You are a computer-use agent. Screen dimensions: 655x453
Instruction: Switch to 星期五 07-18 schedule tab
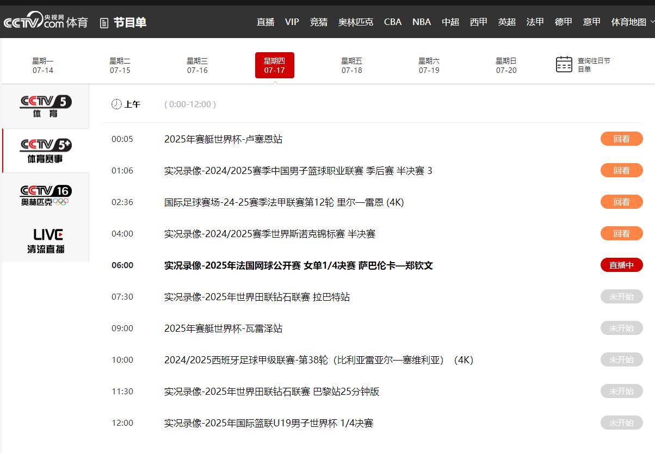tap(351, 65)
